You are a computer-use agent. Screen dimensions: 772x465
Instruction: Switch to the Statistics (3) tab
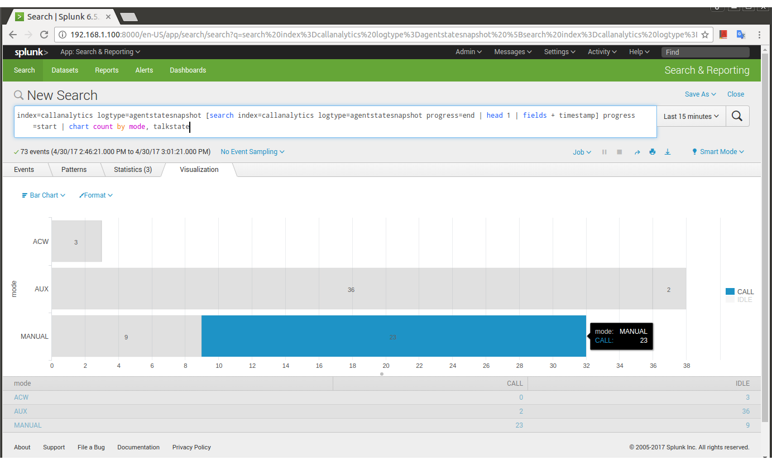point(133,170)
